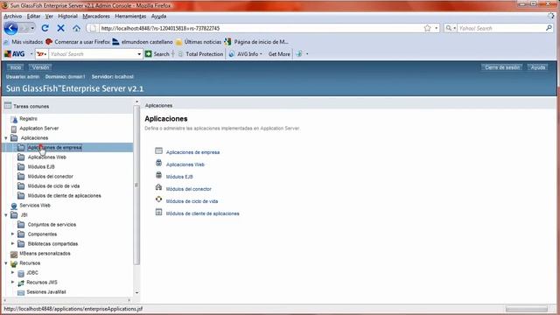Click the Servicios Web globe icon
Screen dimensions: 560x315
tap(14, 206)
